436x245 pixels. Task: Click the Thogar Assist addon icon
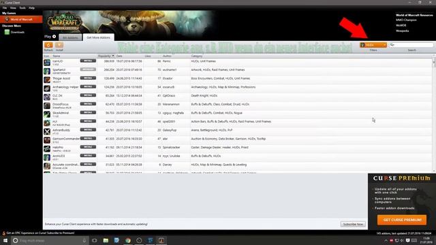tap(47, 80)
